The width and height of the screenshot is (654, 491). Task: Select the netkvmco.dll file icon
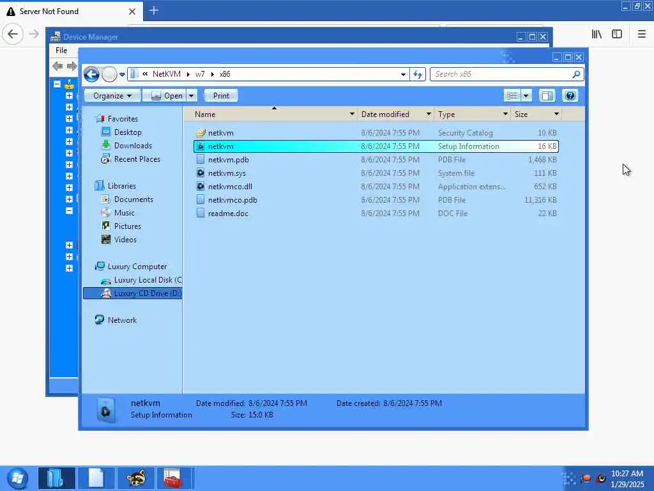(x=201, y=186)
